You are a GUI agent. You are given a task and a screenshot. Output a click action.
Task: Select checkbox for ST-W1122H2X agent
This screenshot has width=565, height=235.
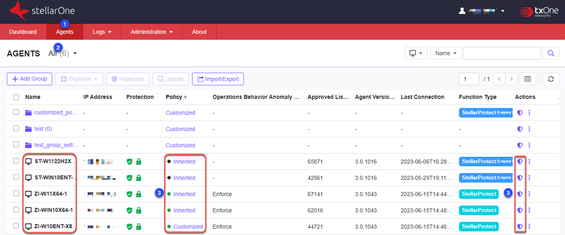click(16, 161)
